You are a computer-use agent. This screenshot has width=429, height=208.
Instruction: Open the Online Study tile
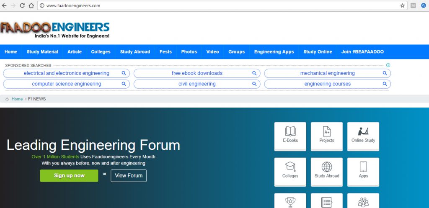click(363, 136)
